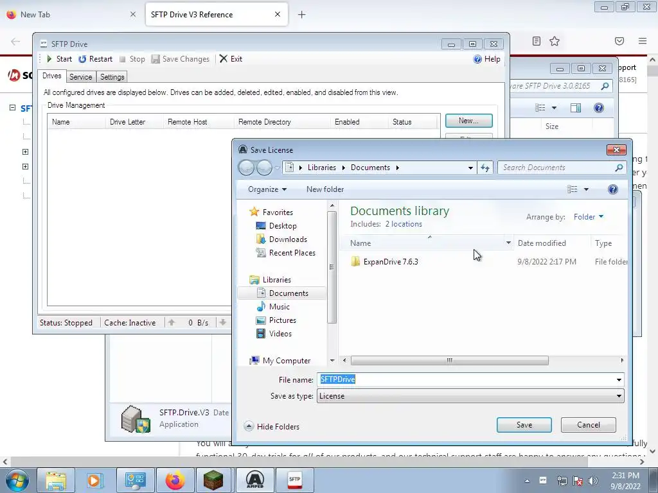
Task: Switch to the Service tab
Action: coord(80,77)
